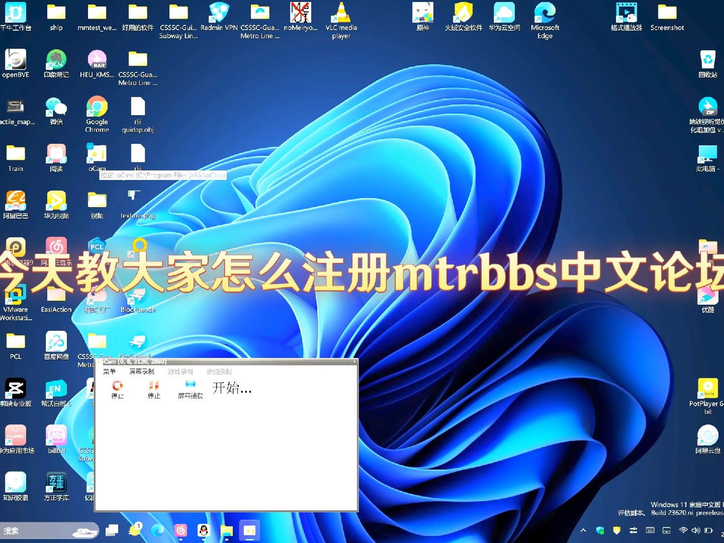Viewport: 724px width, 543px height.
Task: Expand the hidden tray icons chevron
Action: click(583, 530)
